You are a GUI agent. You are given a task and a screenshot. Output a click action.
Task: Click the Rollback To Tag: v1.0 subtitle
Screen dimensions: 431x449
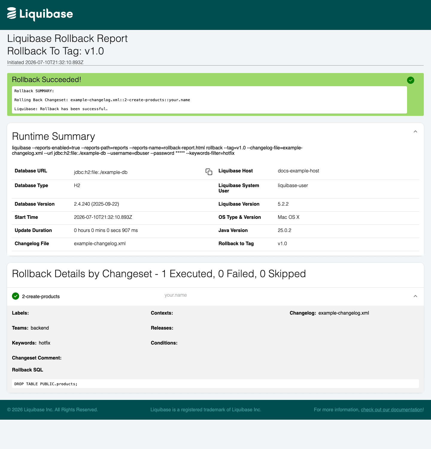point(56,51)
